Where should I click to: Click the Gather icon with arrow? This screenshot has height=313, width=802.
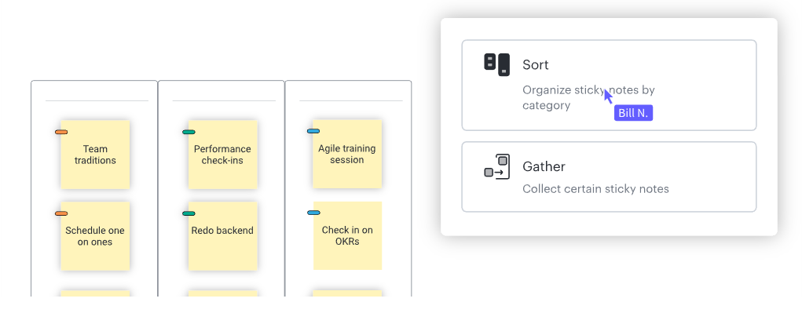click(x=496, y=166)
